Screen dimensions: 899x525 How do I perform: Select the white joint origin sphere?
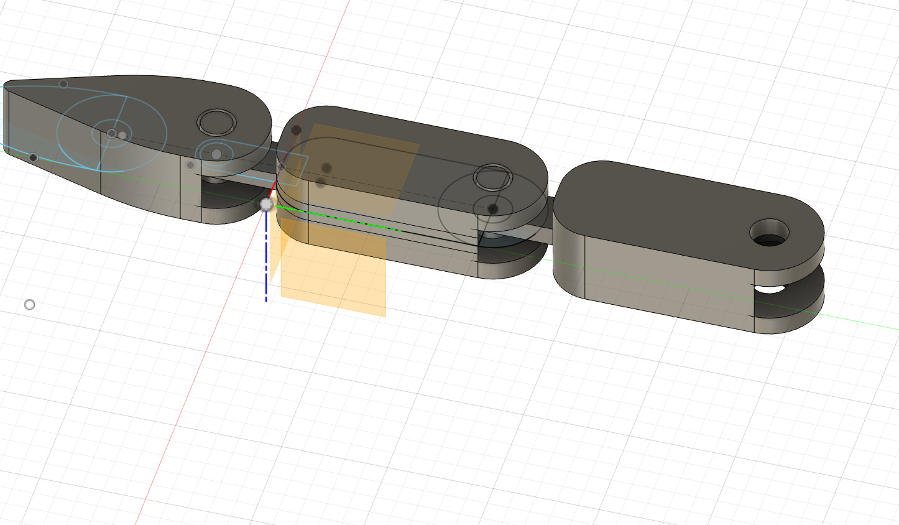(266, 203)
